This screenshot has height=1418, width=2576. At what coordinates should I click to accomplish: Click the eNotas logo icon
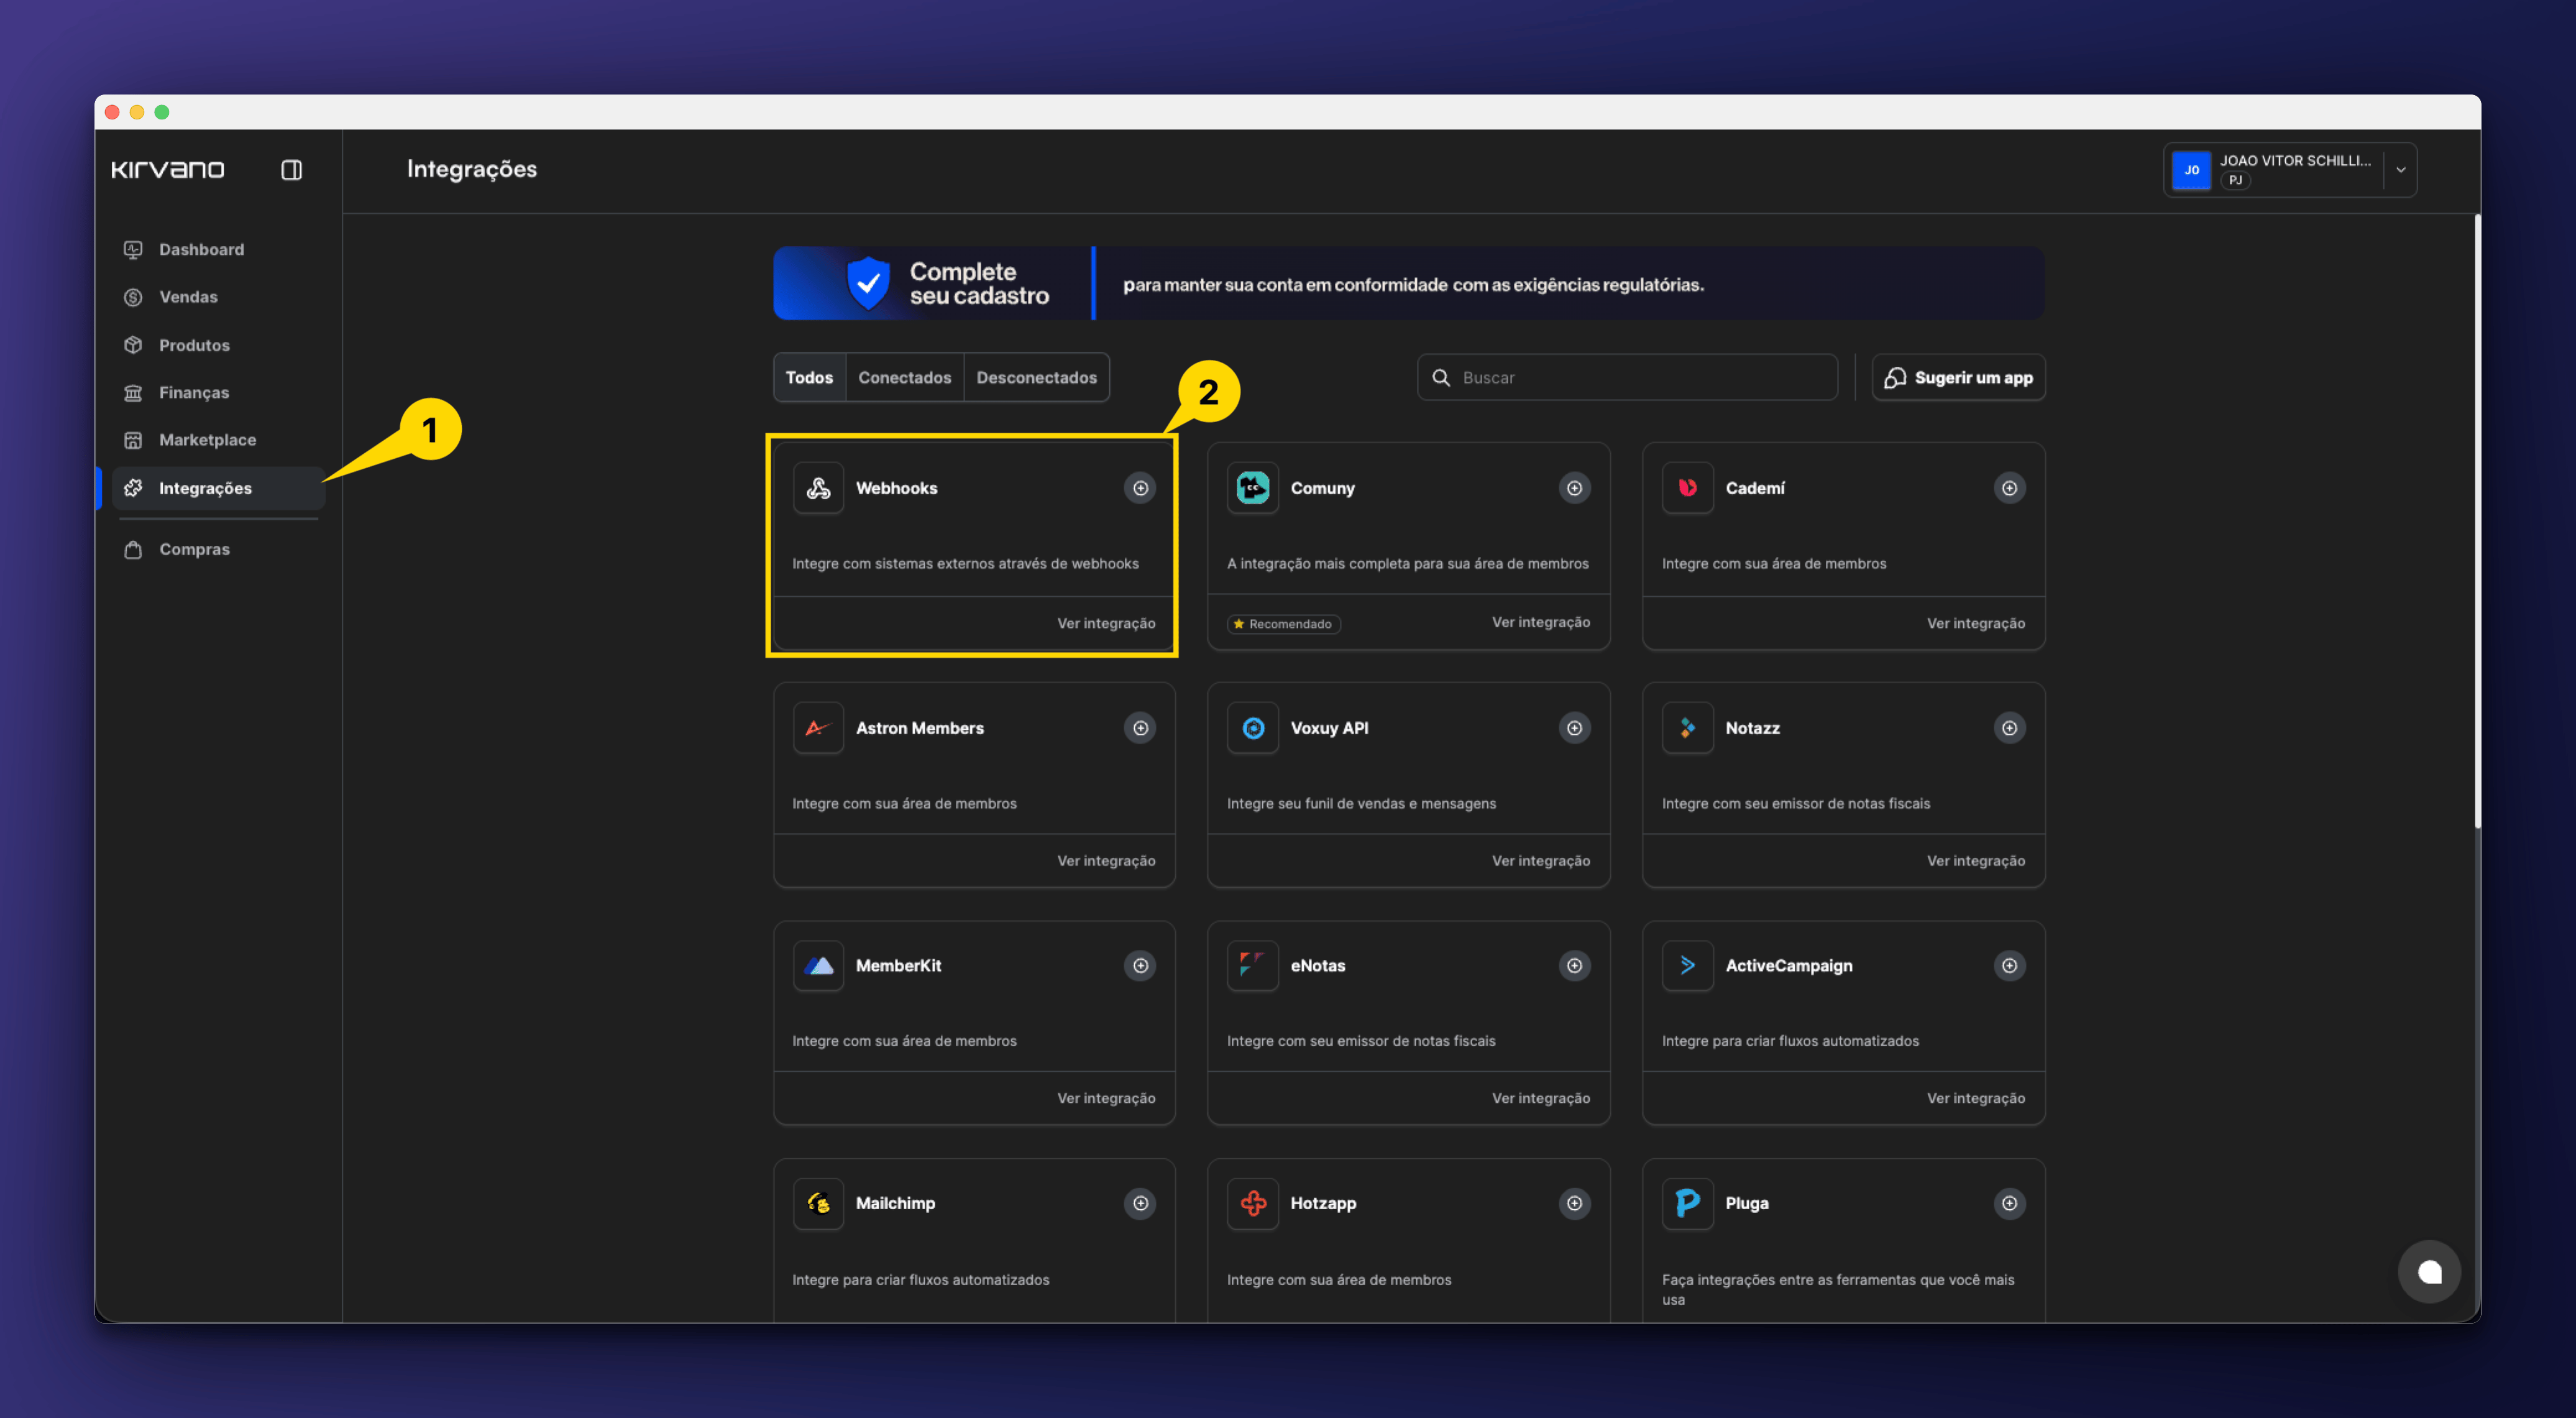(1253, 966)
